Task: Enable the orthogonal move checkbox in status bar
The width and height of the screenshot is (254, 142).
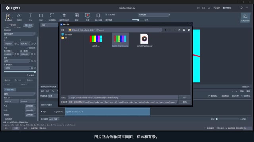Action: [x=216, y=128]
